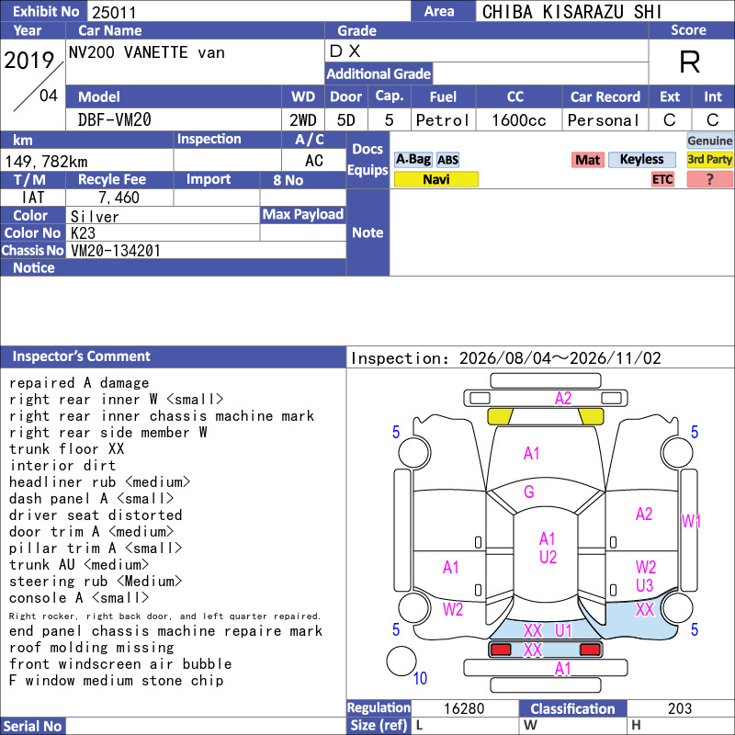Click the score value R

(x=690, y=62)
